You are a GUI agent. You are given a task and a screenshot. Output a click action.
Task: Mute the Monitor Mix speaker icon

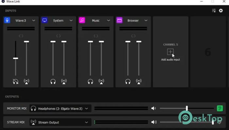(153, 108)
